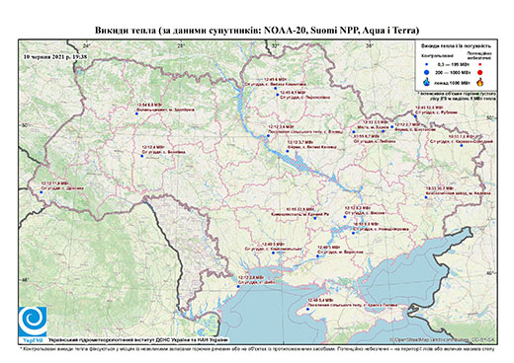This screenshot has height=363, width=514.
Task: Click the '28°' longitude label
Action: (181, 45)
